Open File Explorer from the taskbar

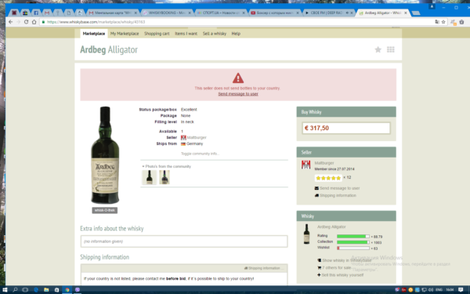(x=46, y=290)
